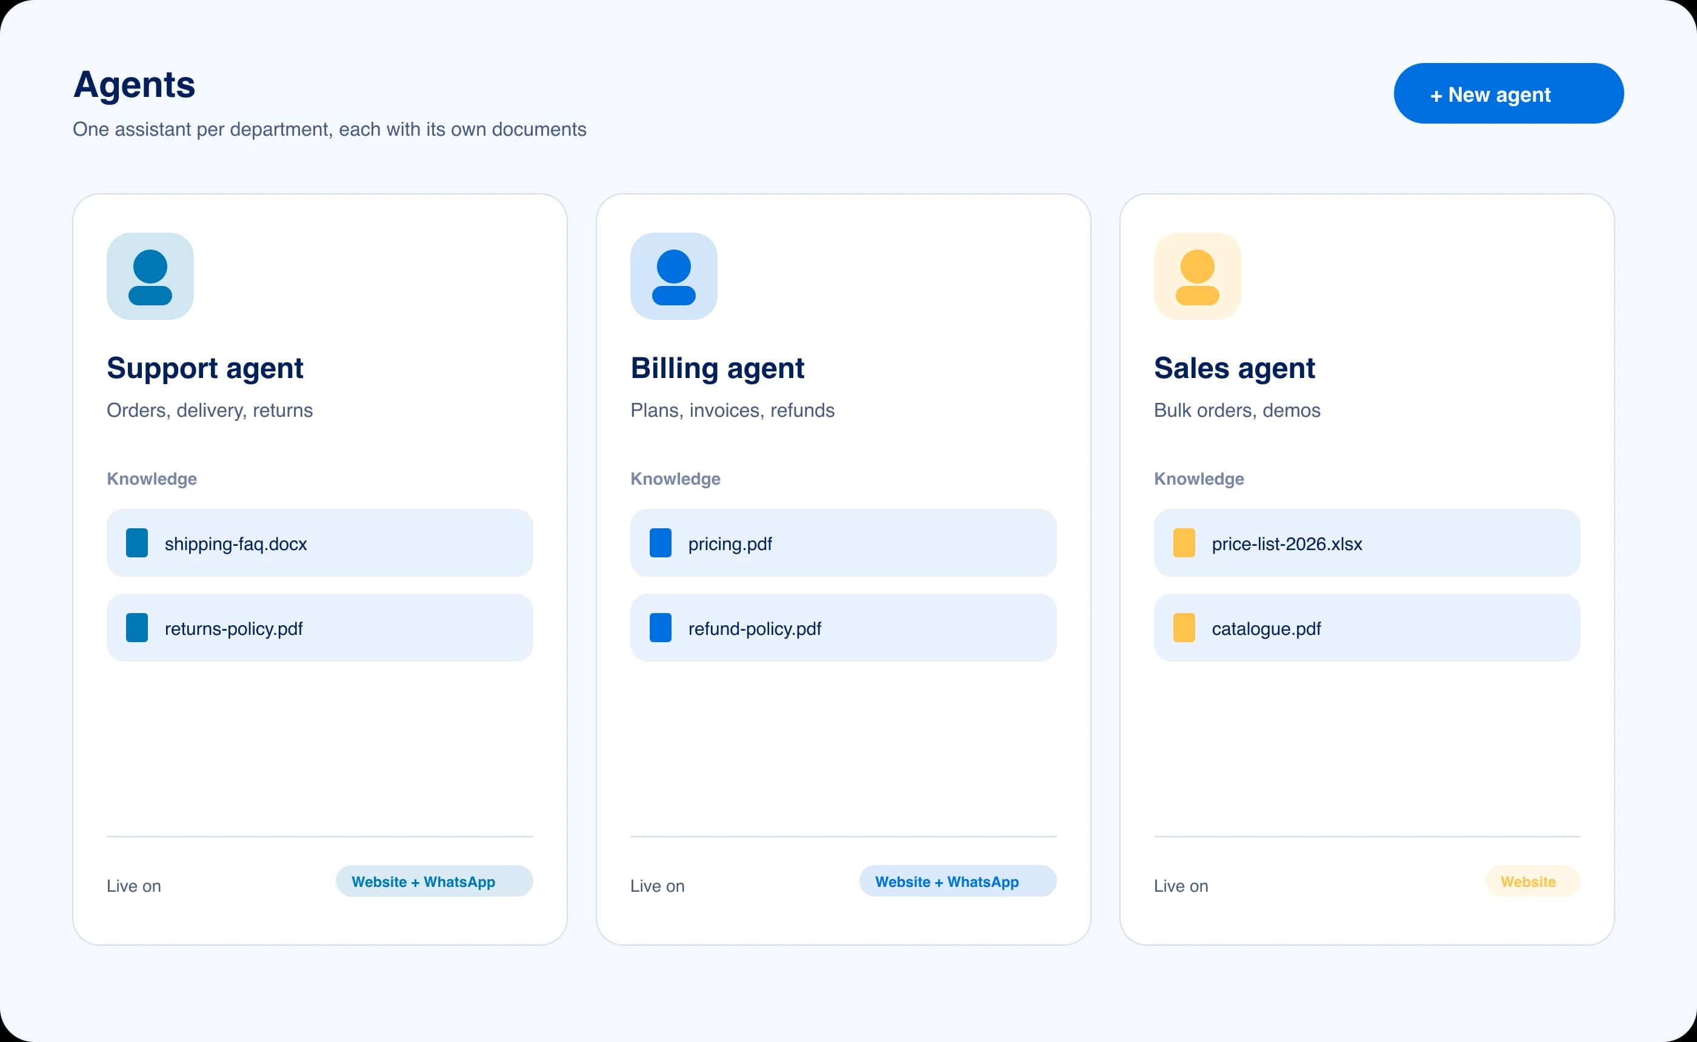Click the Sales agent's Website badge
Screen dimensions: 1697x1042
click(1532, 881)
